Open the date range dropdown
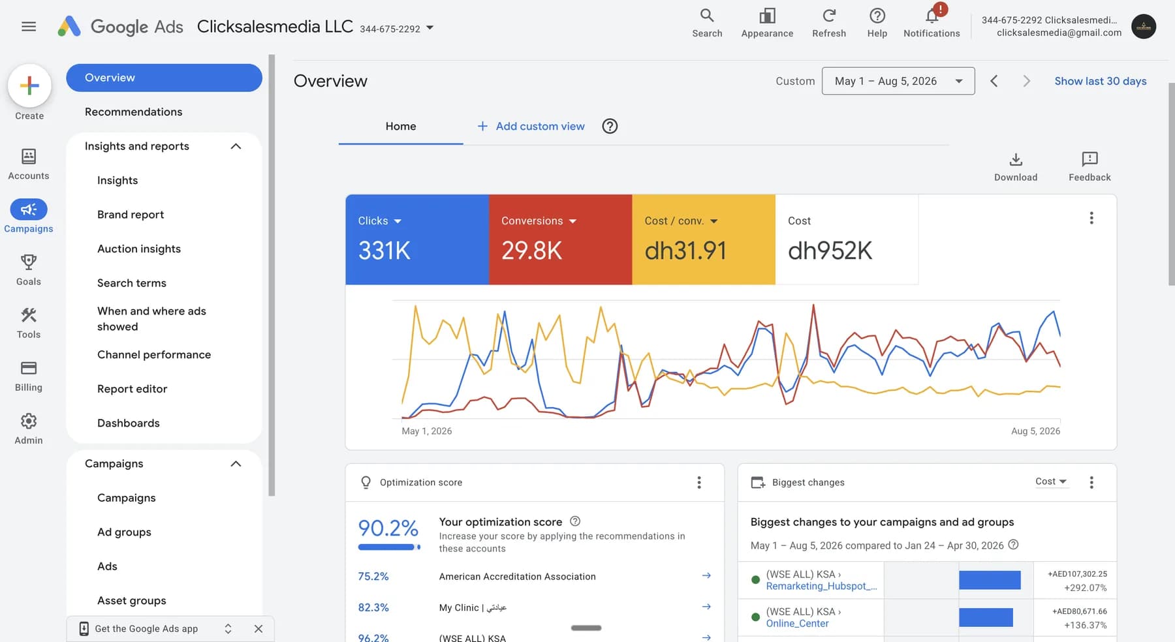The height and width of the screenshot is (642, 1175). [898, 81]
